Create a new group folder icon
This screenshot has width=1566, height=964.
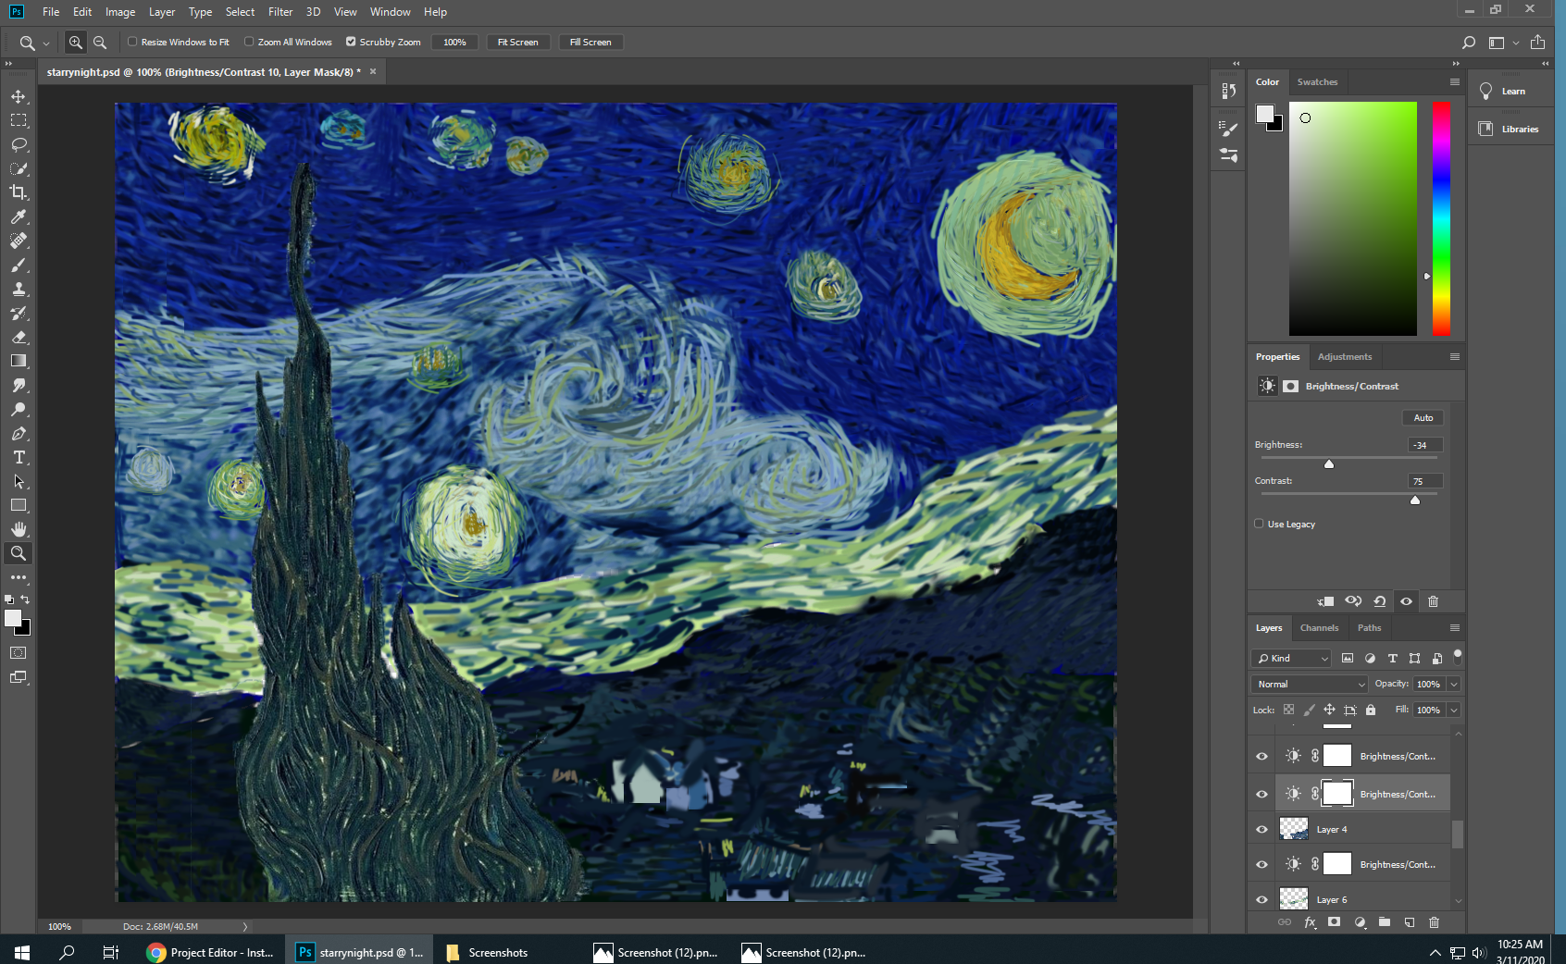pyautogui.click(x=1385, y=922)
